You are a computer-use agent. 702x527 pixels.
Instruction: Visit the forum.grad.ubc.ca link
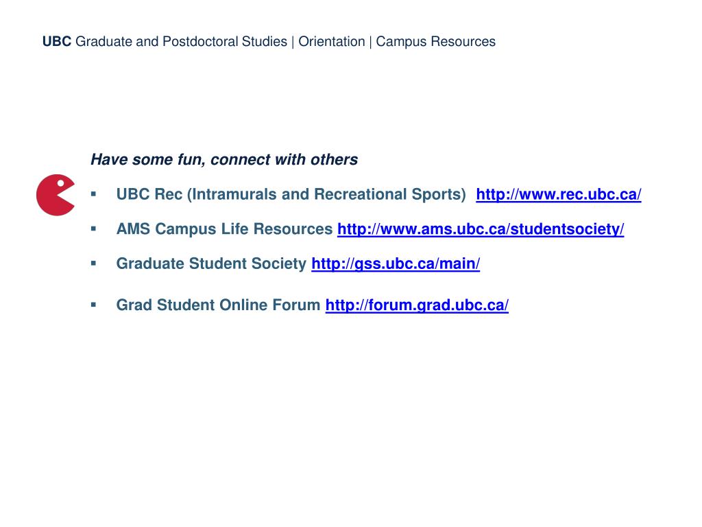[417, 305]
